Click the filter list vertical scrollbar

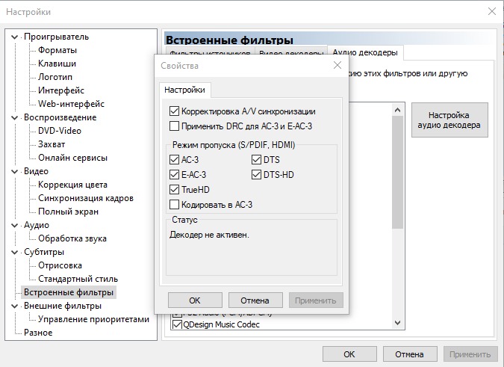(397, 187)
